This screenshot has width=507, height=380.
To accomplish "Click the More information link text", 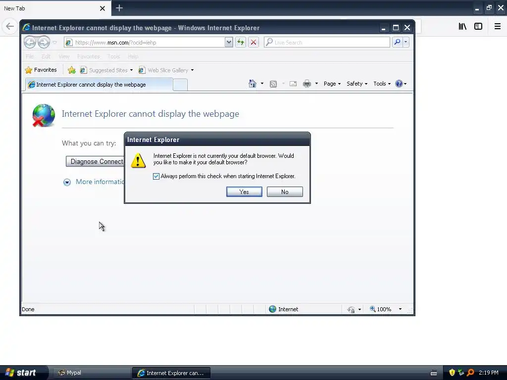I will pyautogui.click(x=100, y=182).
